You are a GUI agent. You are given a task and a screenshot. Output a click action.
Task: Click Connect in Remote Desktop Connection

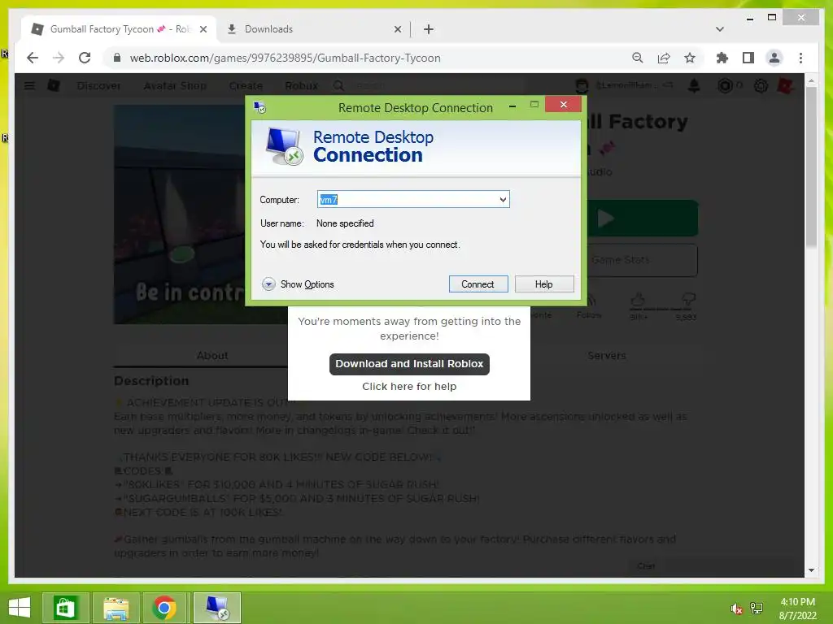point(478,284)
